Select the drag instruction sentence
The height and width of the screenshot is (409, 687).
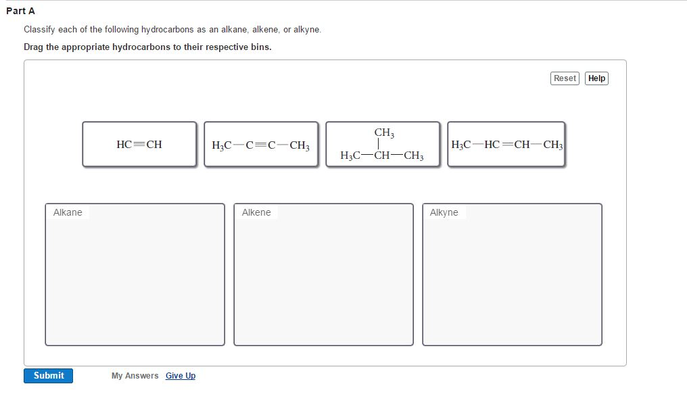click(148, 47)
